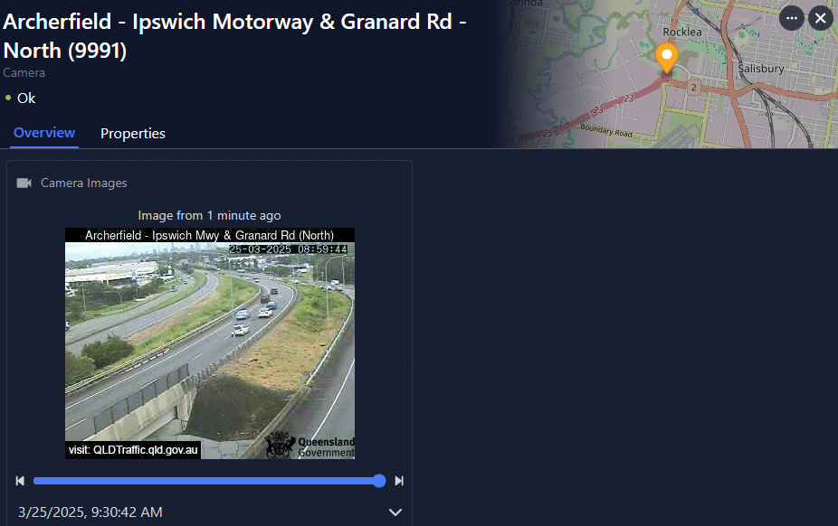The width and height of the screenshot is (838, 526).
Task: Open the more options ellipsis menu
Action: 792,19
